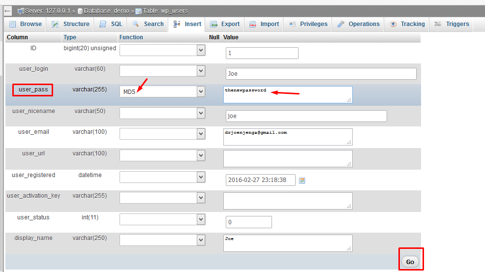Click the Go button

[410, 262]
